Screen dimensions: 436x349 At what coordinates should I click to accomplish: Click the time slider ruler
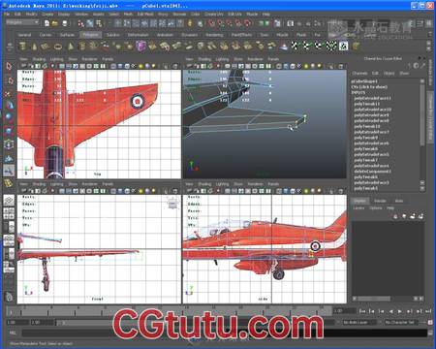pyautogui.click(x=168, y=311)
